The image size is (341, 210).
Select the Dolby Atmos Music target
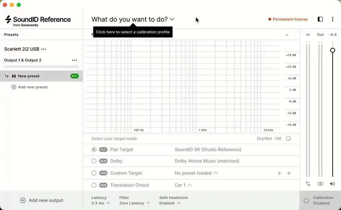[x=94, y=161]
